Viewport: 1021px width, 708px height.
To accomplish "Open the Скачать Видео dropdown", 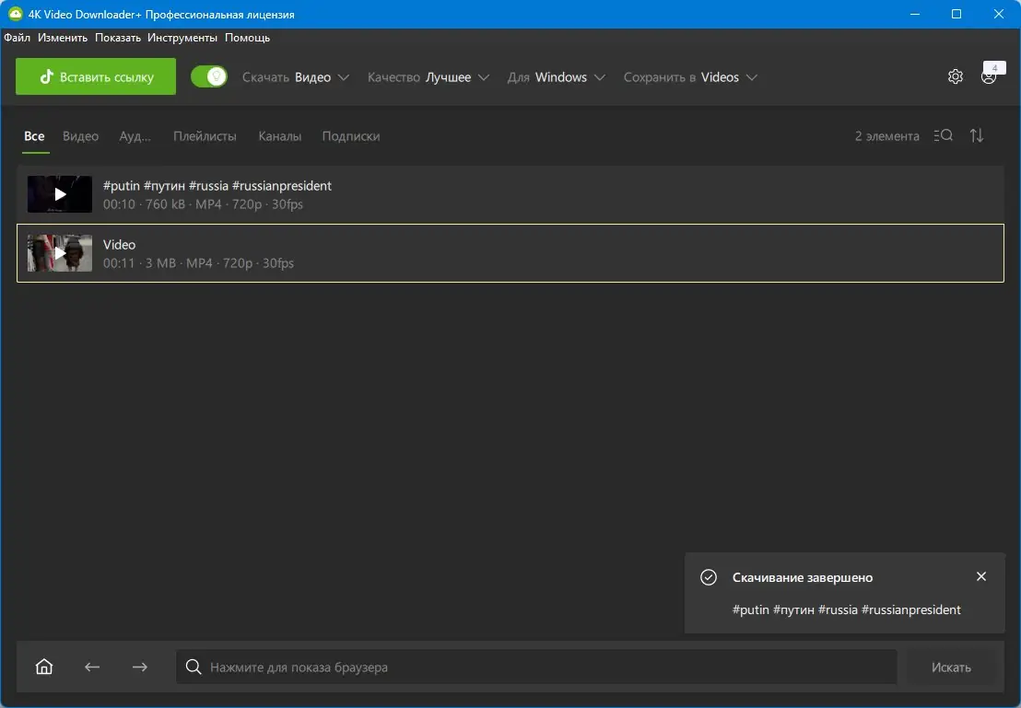I will [x=296, y=77].
